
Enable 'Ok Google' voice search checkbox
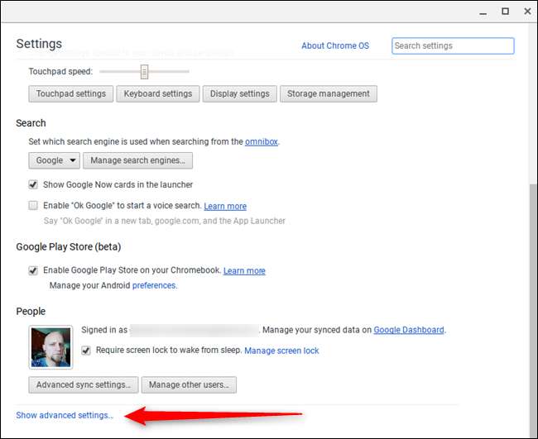pyautogui.click(x=33, y=206)
